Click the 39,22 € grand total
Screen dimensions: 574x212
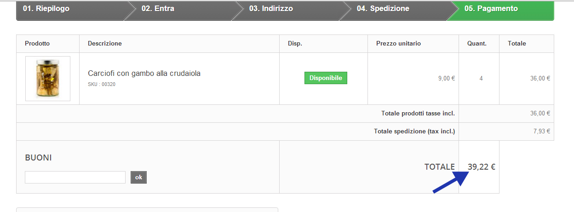[x=481, y=167]
